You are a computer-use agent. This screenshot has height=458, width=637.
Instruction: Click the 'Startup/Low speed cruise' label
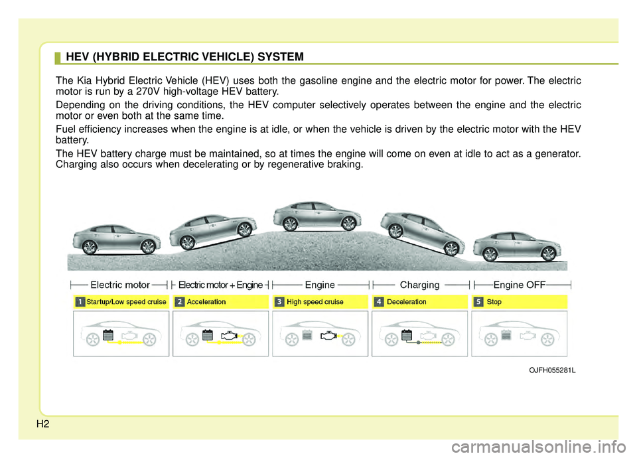click(126, 302)
